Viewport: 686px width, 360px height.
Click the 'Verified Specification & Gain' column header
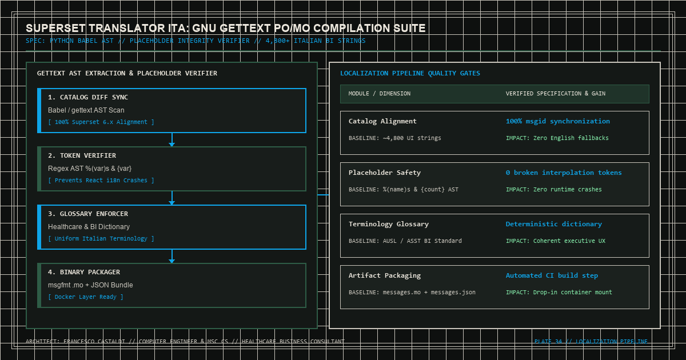[556, 94]
